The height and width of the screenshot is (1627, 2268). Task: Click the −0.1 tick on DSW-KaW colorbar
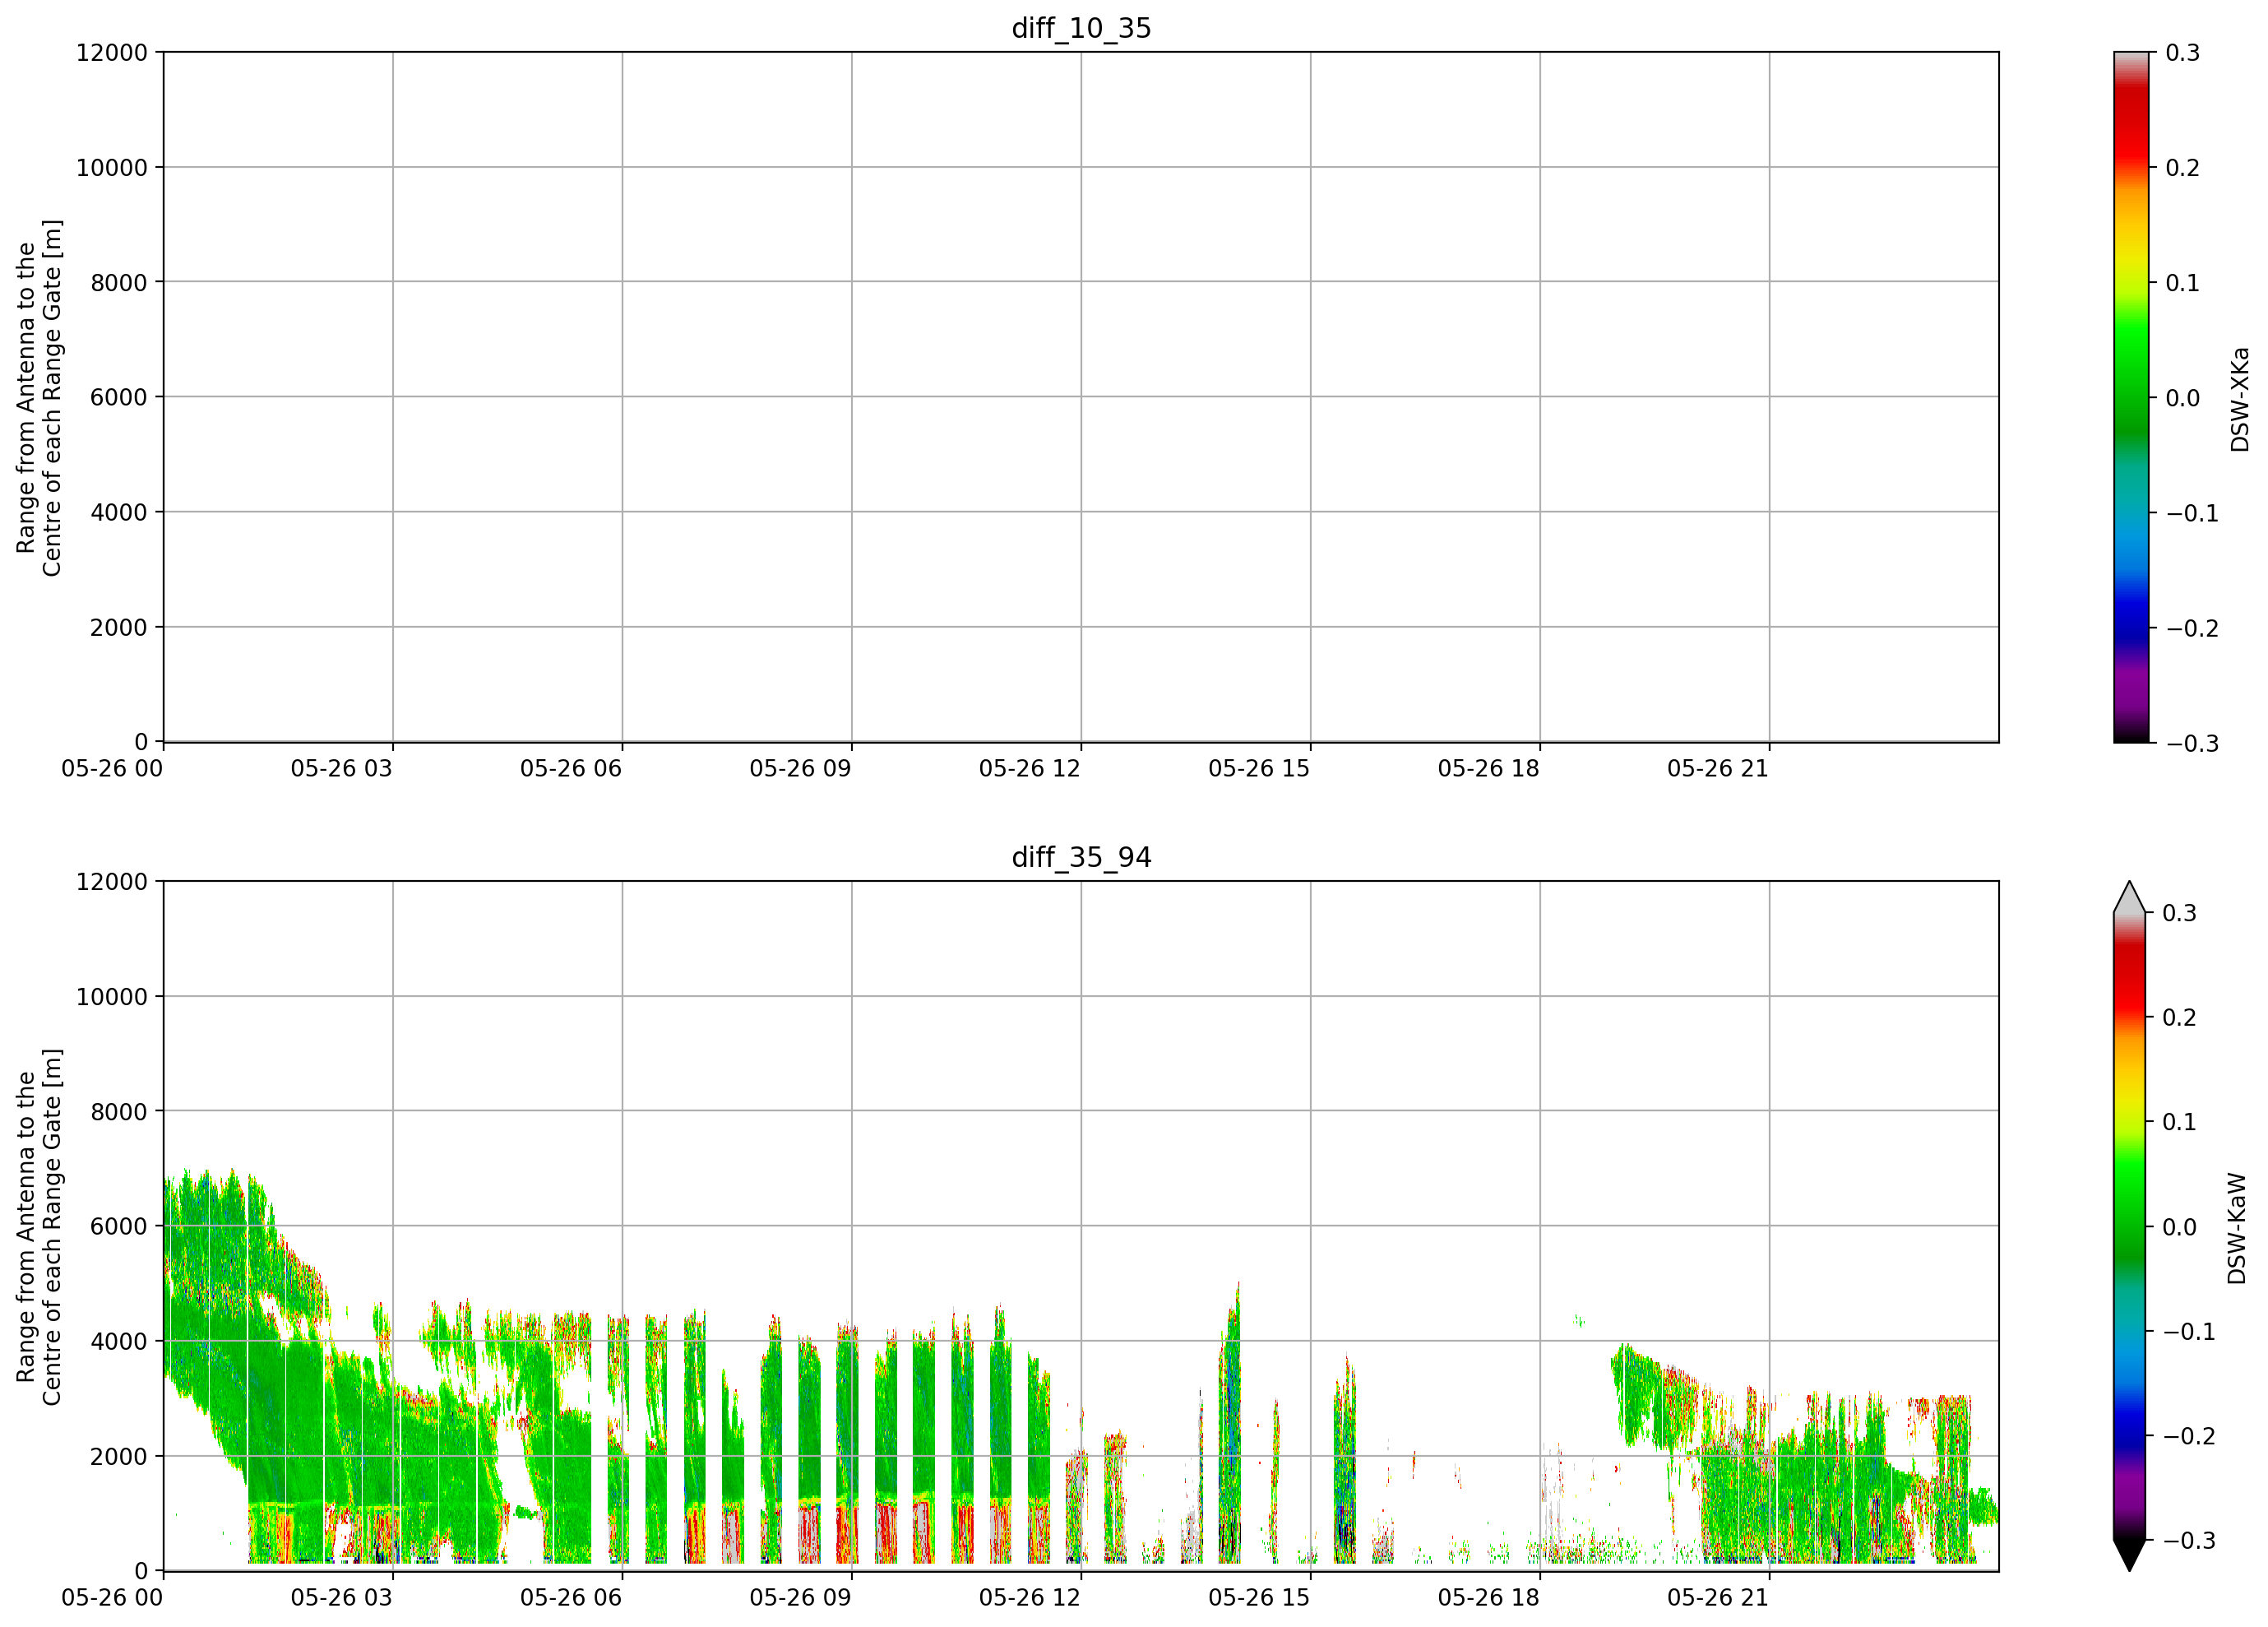tap(2190, 1331)
